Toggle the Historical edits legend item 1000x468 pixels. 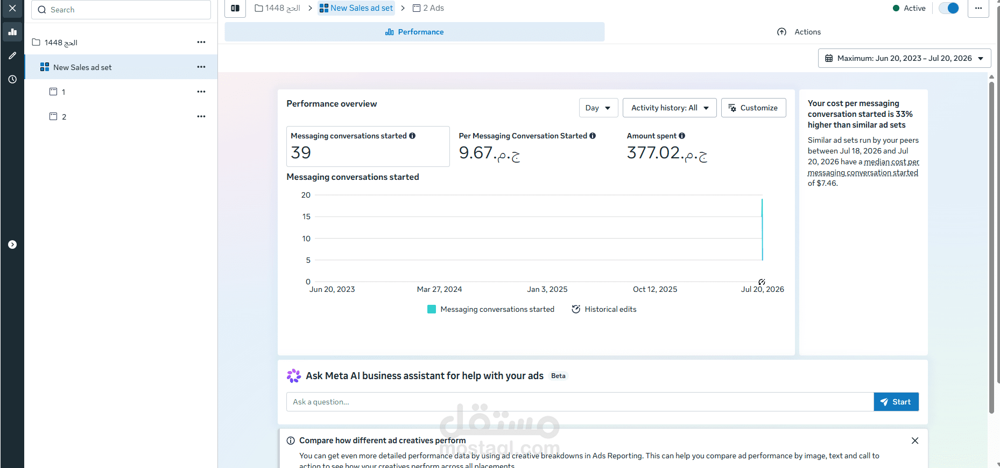coord(604,309)
